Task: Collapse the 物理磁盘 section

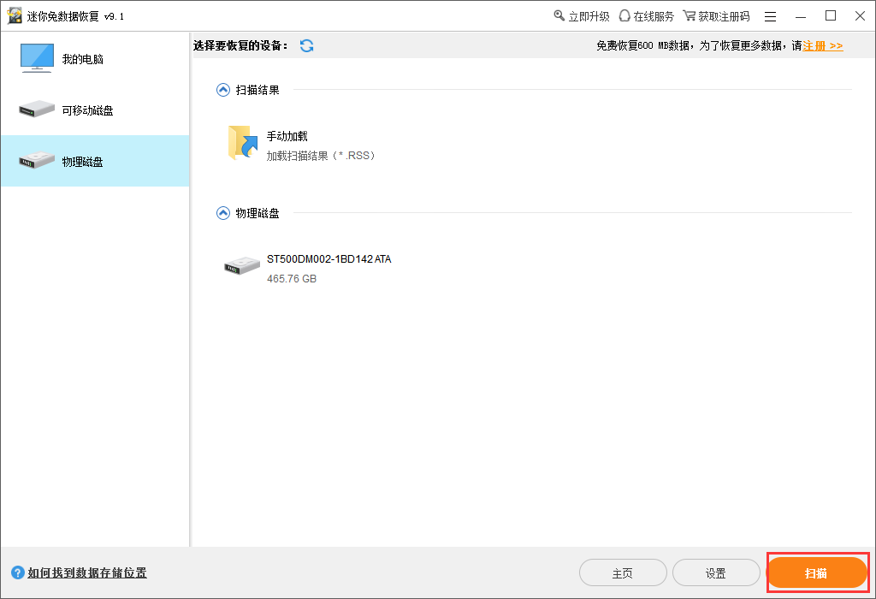Action: tap(223, 213)
